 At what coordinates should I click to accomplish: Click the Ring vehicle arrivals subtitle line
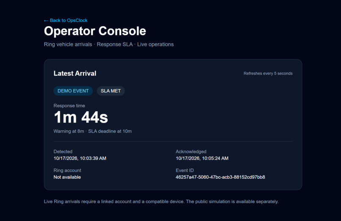tap(109, 44)
